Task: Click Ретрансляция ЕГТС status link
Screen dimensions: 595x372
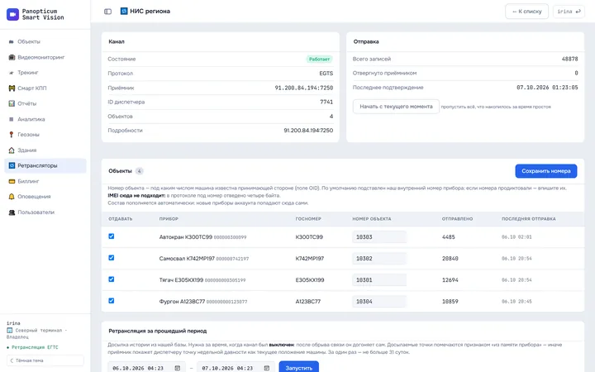Action: 32,347
